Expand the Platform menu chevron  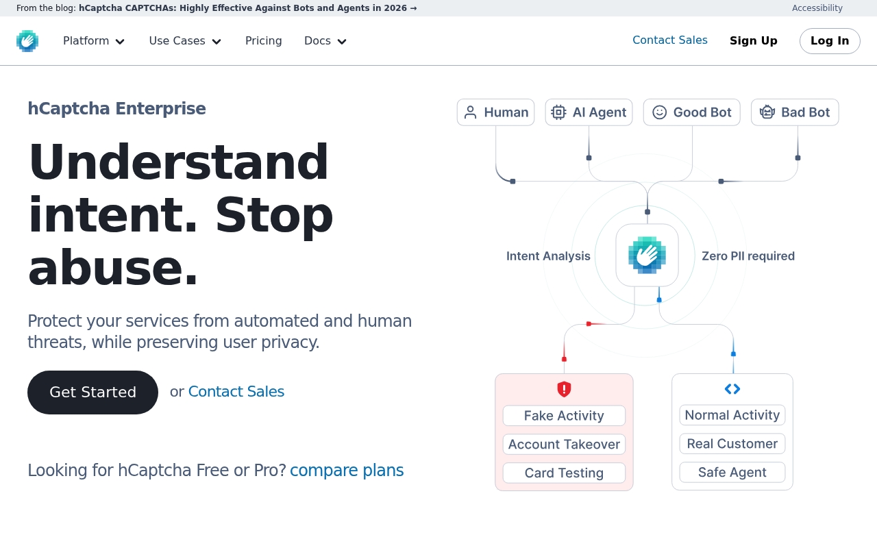click(120, 42)
